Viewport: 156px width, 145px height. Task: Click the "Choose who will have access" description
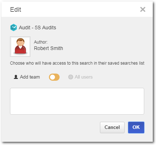(77, 63)
